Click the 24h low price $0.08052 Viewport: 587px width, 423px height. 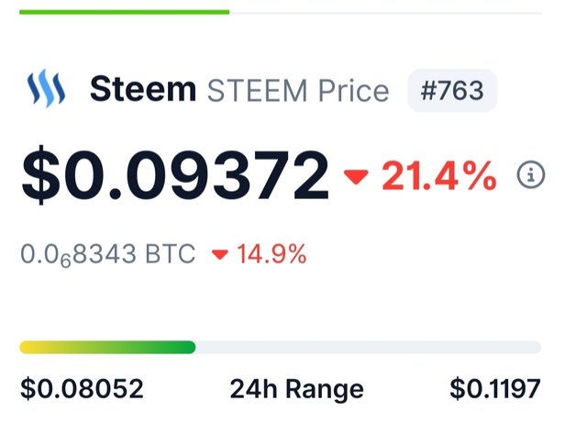[x=82, y=389]
